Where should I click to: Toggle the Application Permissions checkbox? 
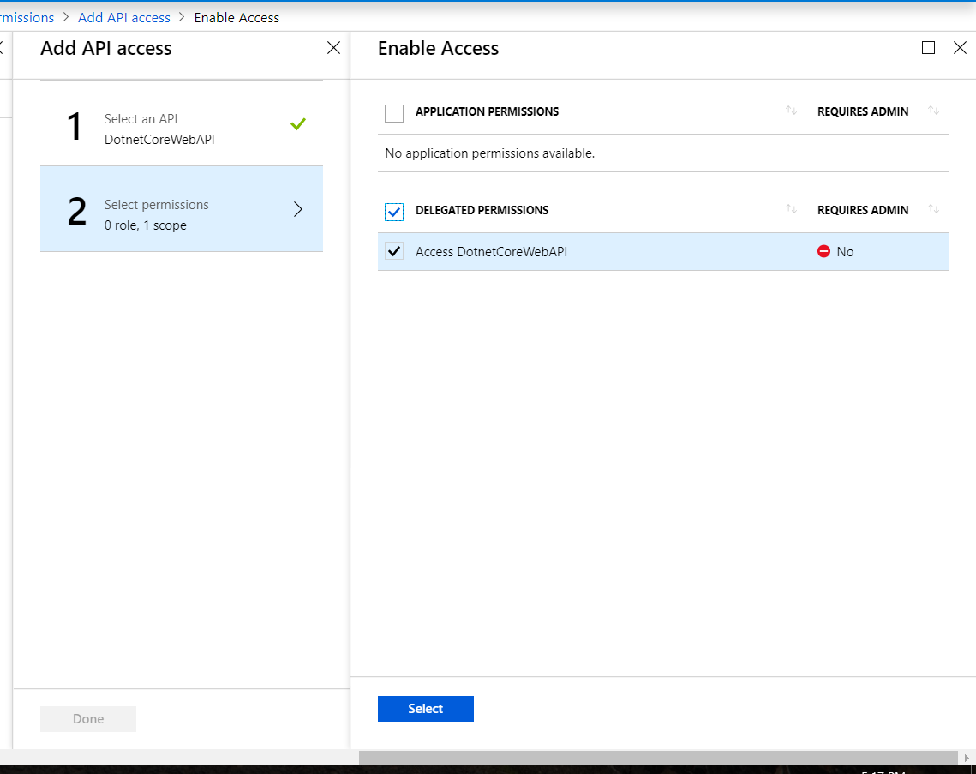(x=394, y=112)
